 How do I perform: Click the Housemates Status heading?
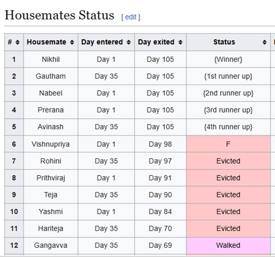[x=59, y=15]
